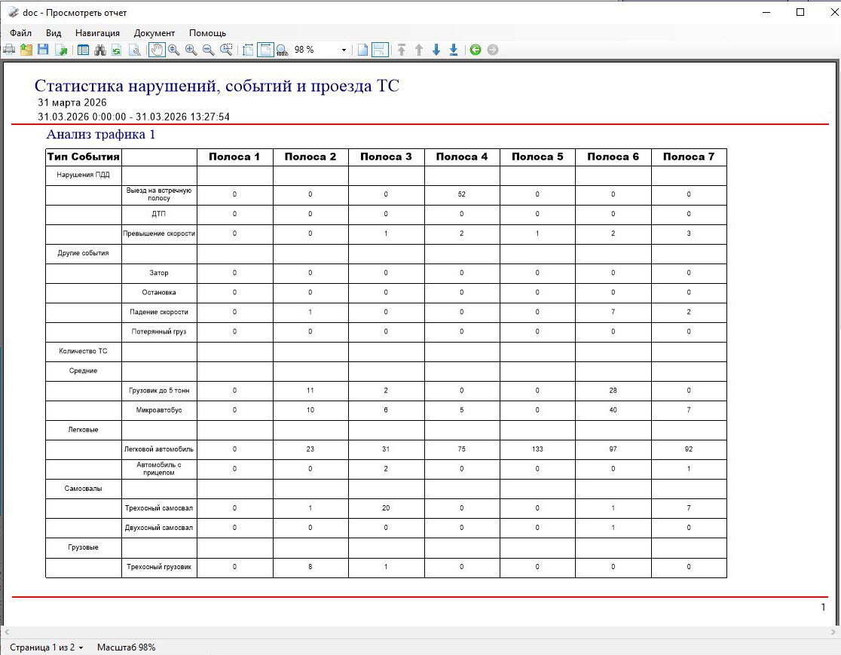
Task: Click the Export document icon
Action: coord(62,50)
